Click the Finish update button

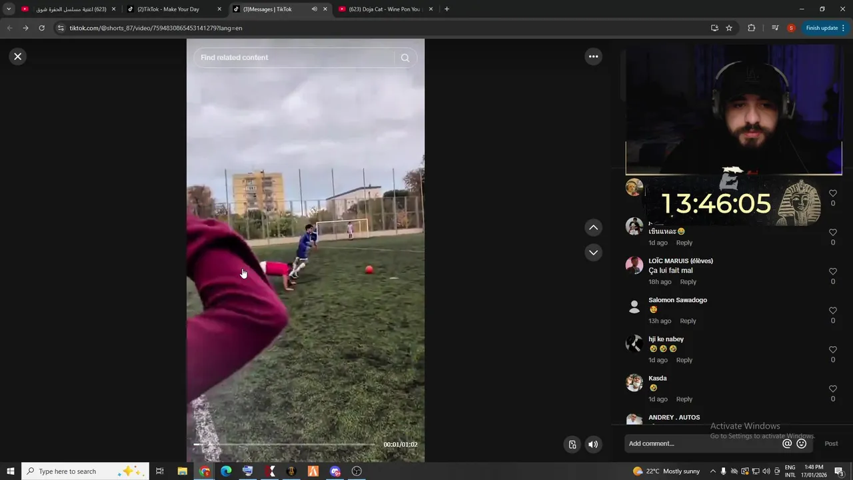(x=825, y=28)
